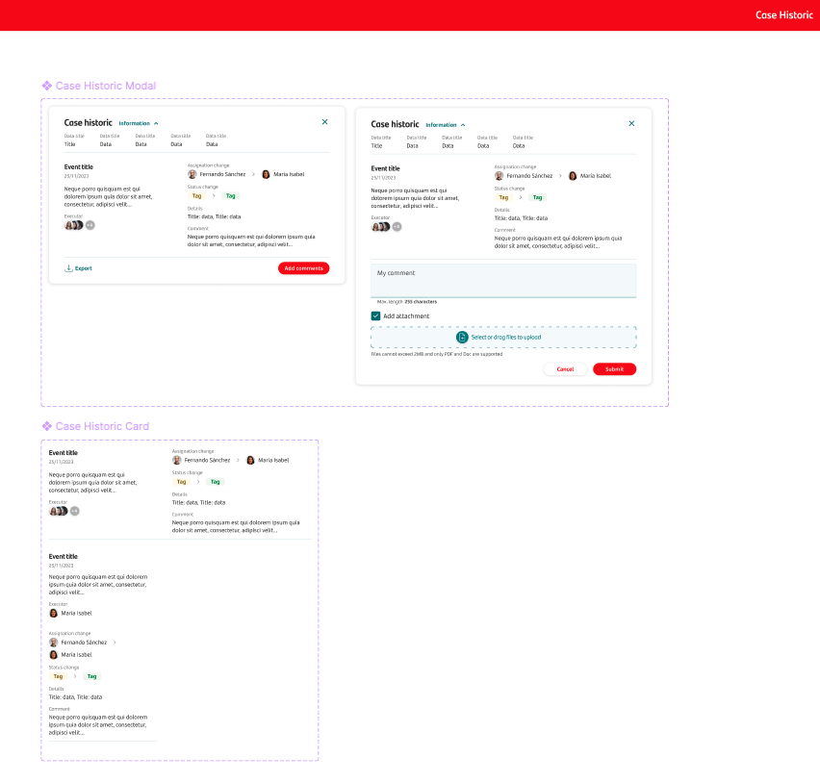This screenshot has height=783, width=820.
Task: Click the Submit button
Action: point(614,369)
